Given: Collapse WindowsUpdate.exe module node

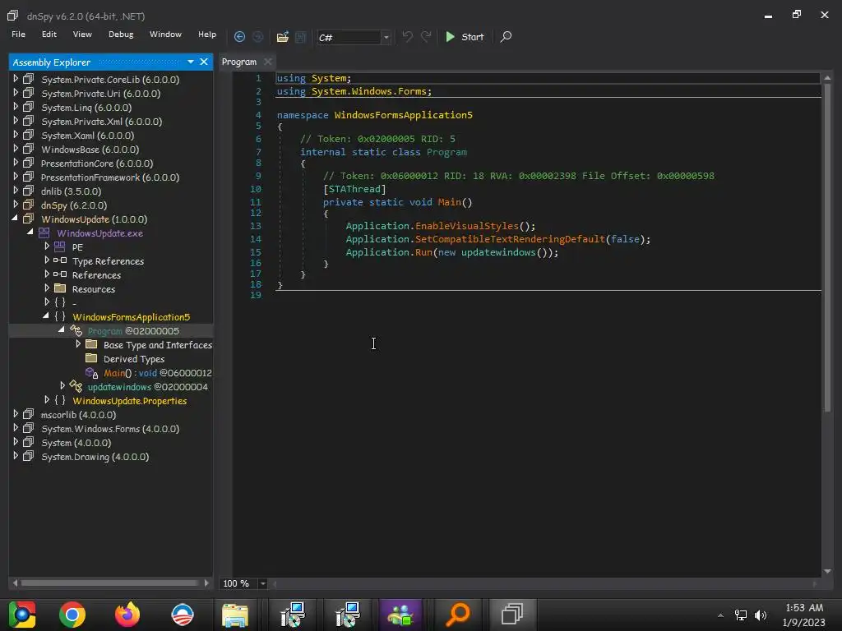Looking at the screenshot, I should [x=30, y=233].
